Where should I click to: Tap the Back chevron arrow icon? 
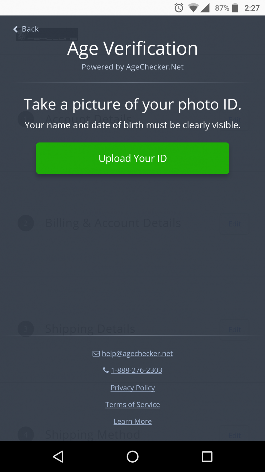15,29
